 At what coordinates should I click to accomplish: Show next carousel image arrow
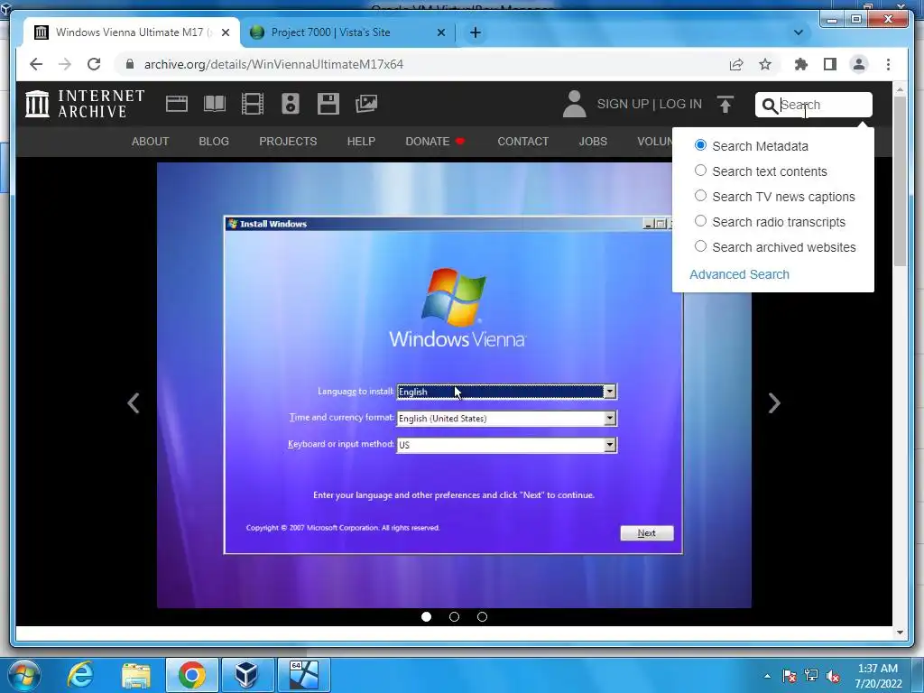774,403
